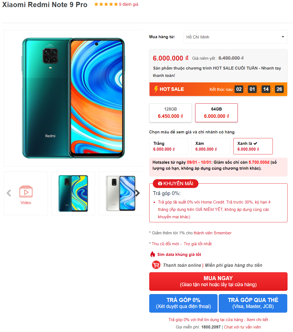Open the Hồ Chí Minh location dropdown
This screenshot has height=332, width=293.
pyautogui.click(x=236, y=37)
